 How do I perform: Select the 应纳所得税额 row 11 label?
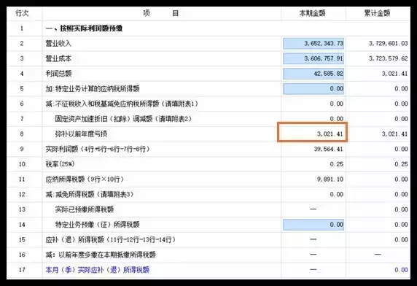(85, 179)
